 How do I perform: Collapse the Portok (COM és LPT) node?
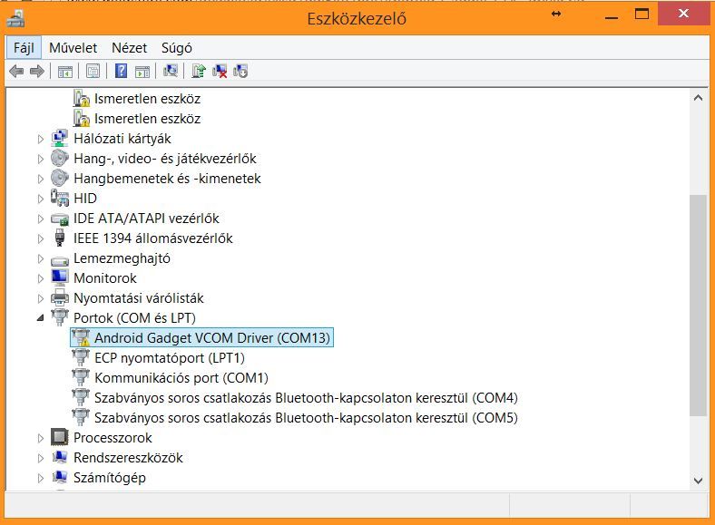(41, 317)
